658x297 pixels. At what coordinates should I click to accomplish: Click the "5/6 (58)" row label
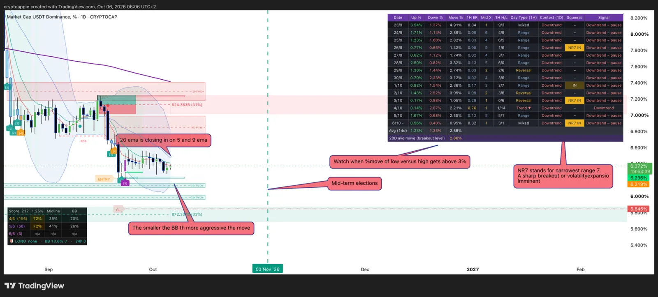pyautogui.click(x=17, y=226)
